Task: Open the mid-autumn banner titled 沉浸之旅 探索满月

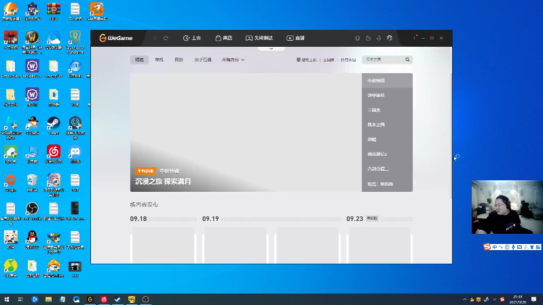Action: click(246, 132)
